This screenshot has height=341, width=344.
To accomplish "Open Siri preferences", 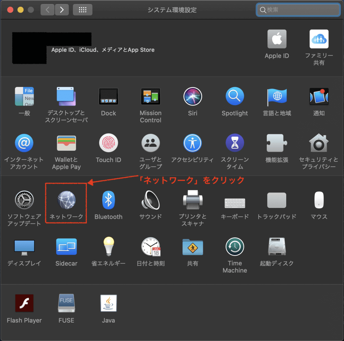I will (192, 96).
